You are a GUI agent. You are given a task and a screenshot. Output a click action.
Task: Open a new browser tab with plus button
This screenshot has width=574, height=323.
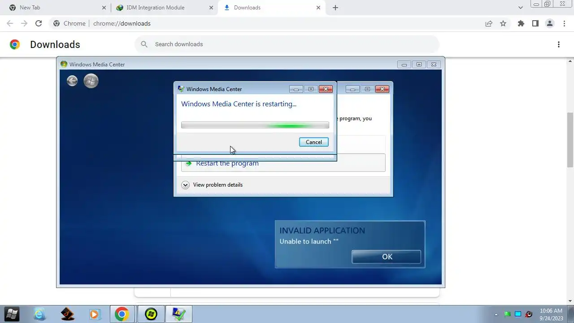click(x=335, y=8)
